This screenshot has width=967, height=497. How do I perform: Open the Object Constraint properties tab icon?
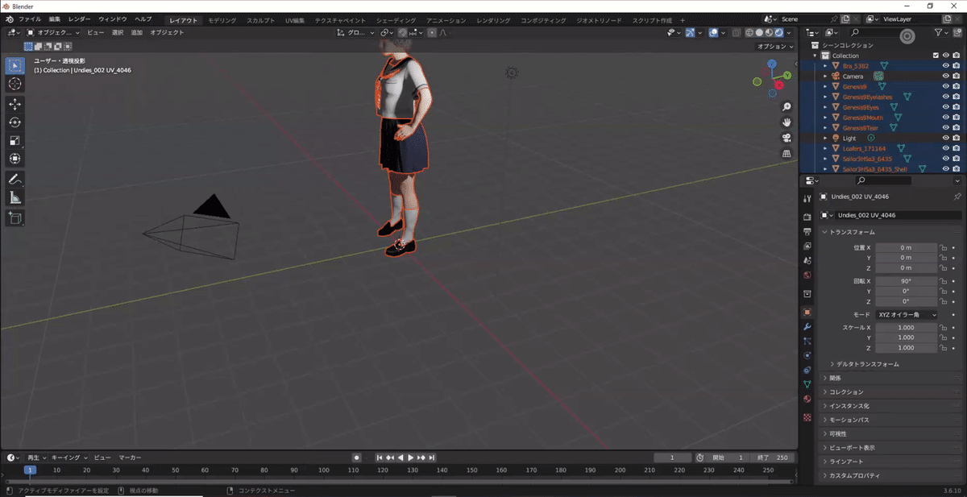click(x=807, y=370)
